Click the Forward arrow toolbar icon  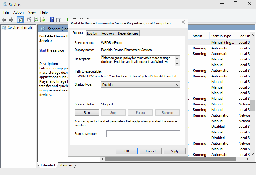11,20
